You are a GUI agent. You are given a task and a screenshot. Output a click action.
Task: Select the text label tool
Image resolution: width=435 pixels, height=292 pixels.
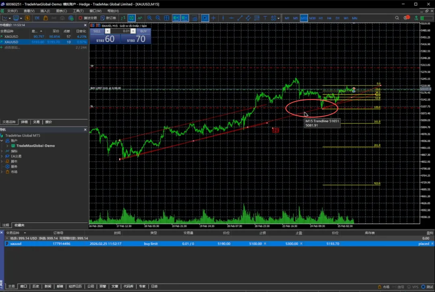point(265,18)
